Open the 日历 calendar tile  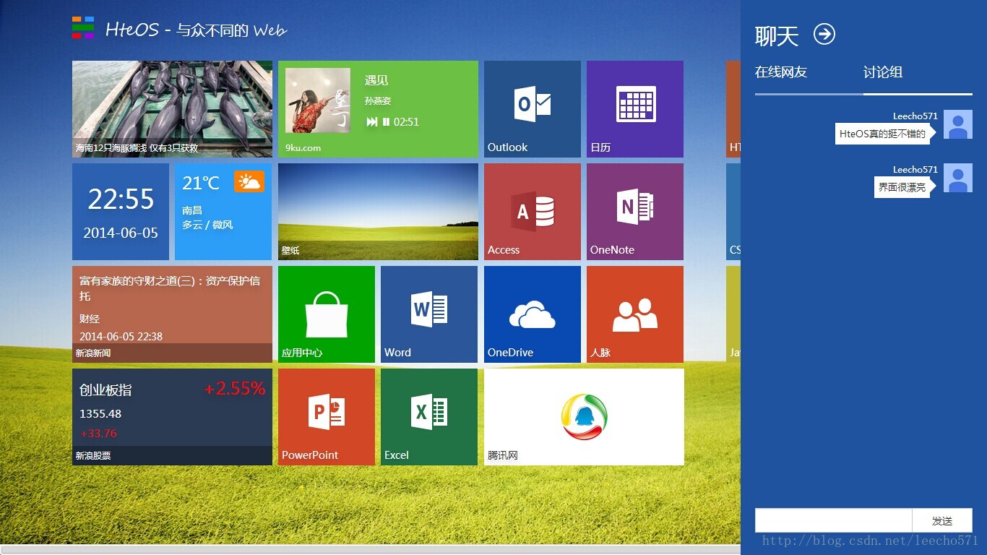[x=635, y=109]
